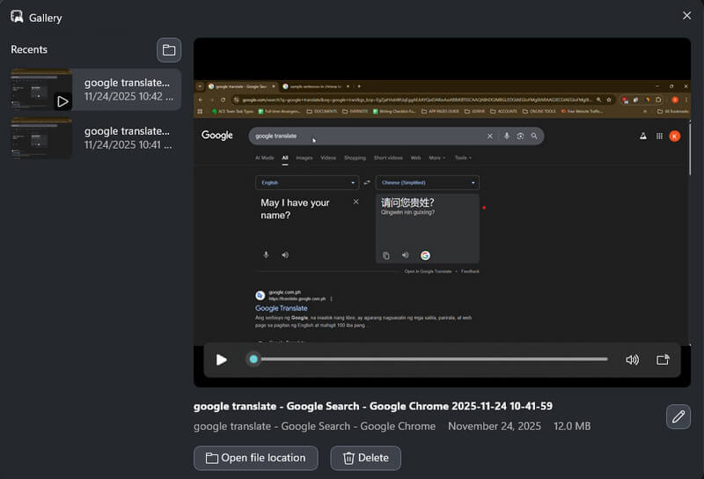Click the Chrome address bar in the preview
The width and height of the screenshot is (704, 479).
(423, 99)
